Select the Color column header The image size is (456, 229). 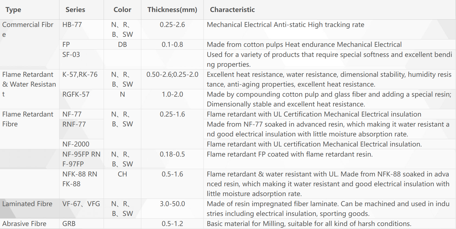[x=122, y=10]
